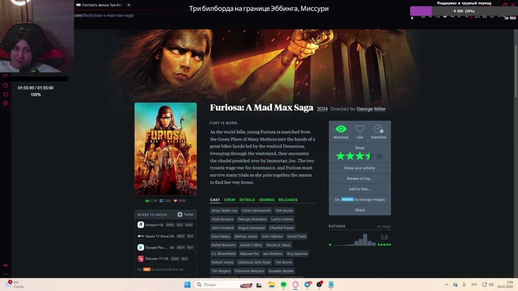
Task: Select the browser tab Смотреть фильм Три
Action: coord(100,5)
